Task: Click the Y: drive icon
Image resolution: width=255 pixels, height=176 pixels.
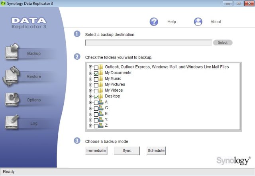Action: click(x=101, y=119)
